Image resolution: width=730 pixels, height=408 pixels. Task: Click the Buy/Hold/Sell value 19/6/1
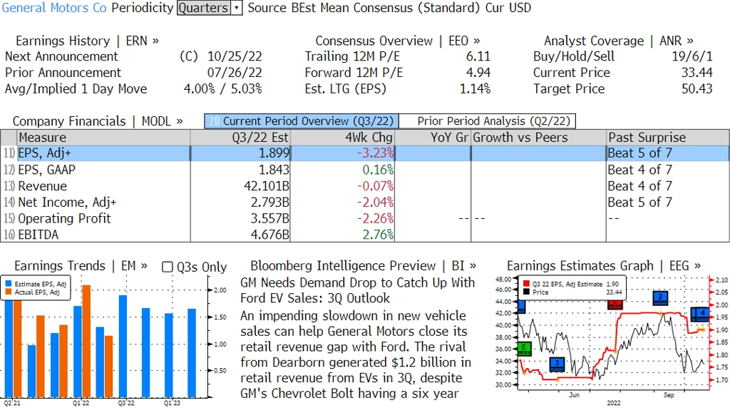(x=692, y=56)
